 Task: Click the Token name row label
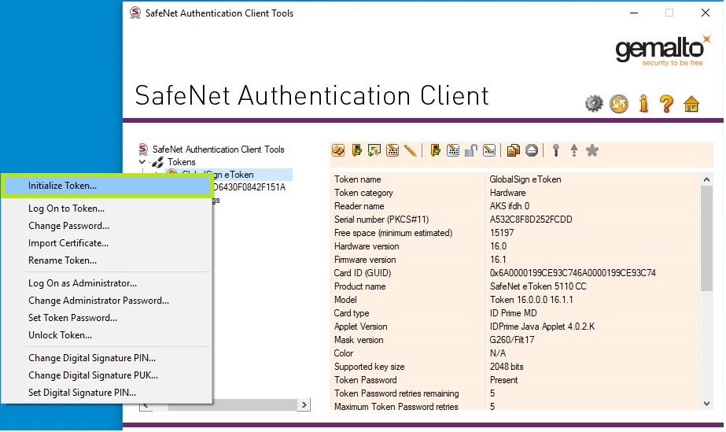(x=357, y=179)
